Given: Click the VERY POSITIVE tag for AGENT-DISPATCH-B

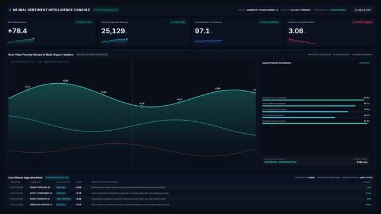Looking at the screenshot, I should pos(63,199).
